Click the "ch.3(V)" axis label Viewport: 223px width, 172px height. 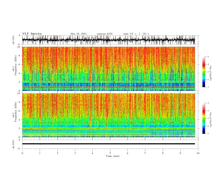(14, 144)
